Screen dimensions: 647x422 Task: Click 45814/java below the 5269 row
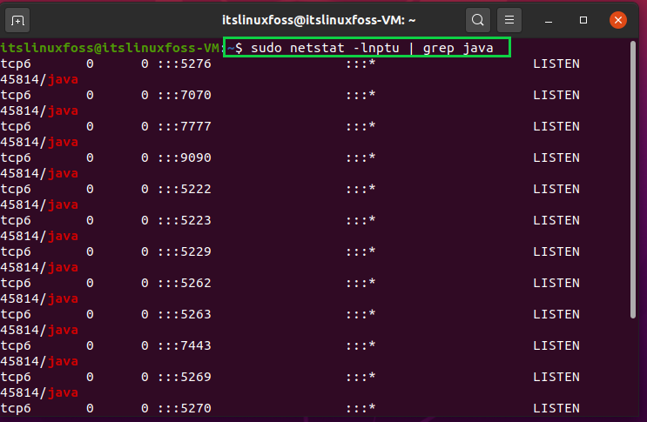[39, 392]
